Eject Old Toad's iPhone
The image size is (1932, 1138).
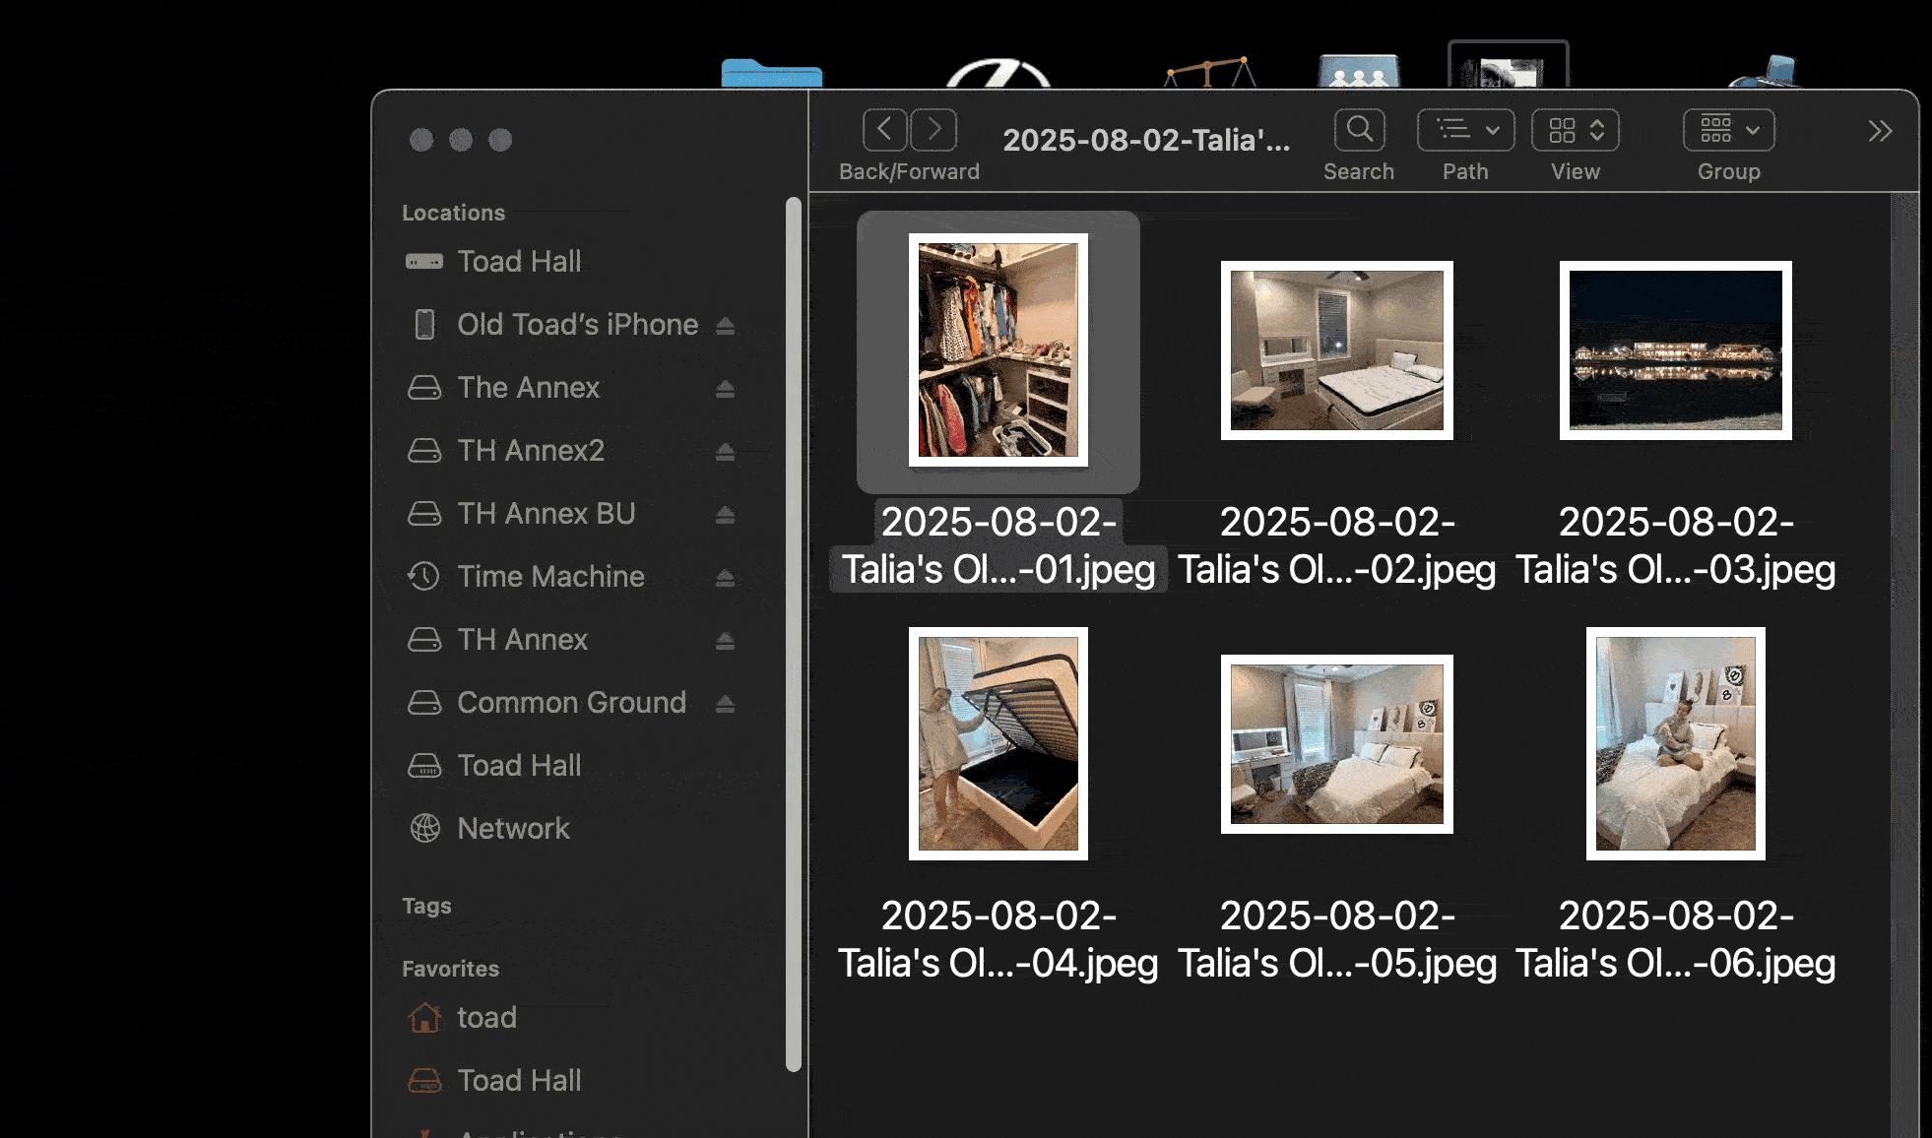[725, 325]
